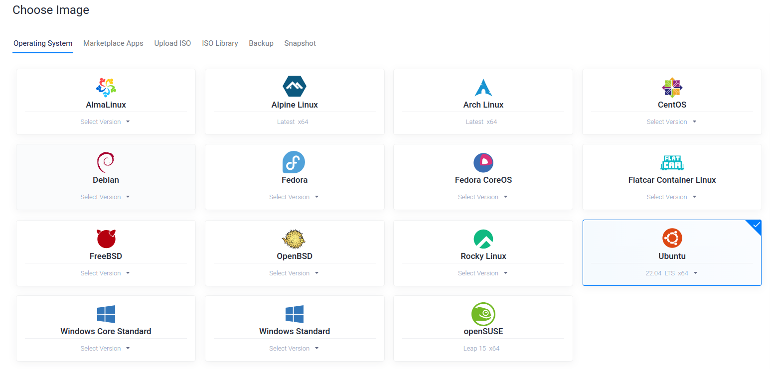This screenshot has height=369, width=770.
Task: Click the Ubuntu name label
Action: click(x=672, y=256)
